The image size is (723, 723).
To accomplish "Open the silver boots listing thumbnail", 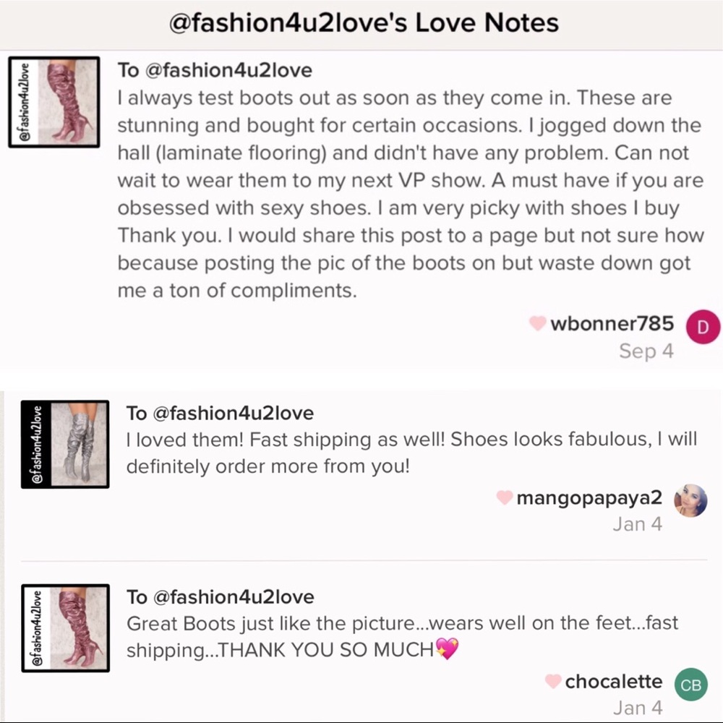I will 65,444.
